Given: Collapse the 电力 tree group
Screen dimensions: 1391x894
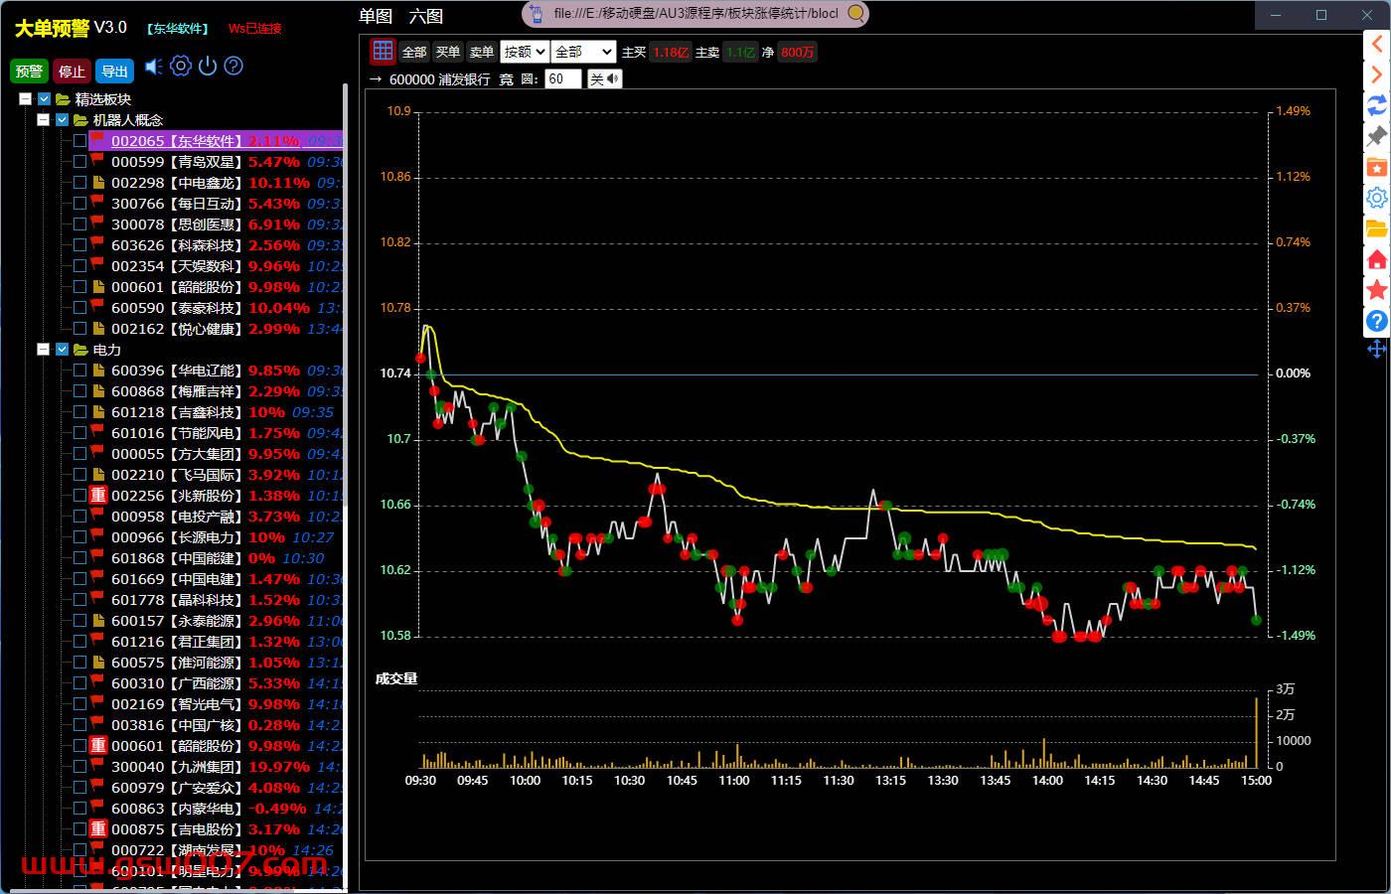Looking at the screenshot, I should click(x=43, y=350).
